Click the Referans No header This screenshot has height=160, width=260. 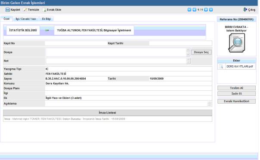[236, 19]
